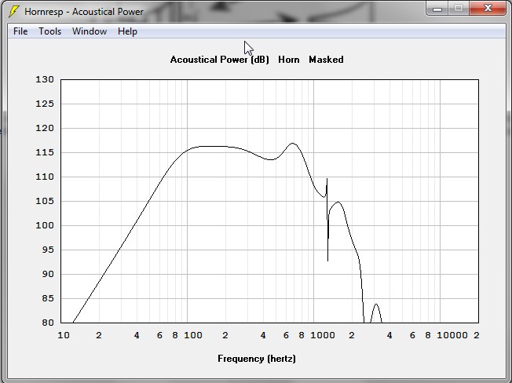Click the 'Horn' label in chart title

289,60
